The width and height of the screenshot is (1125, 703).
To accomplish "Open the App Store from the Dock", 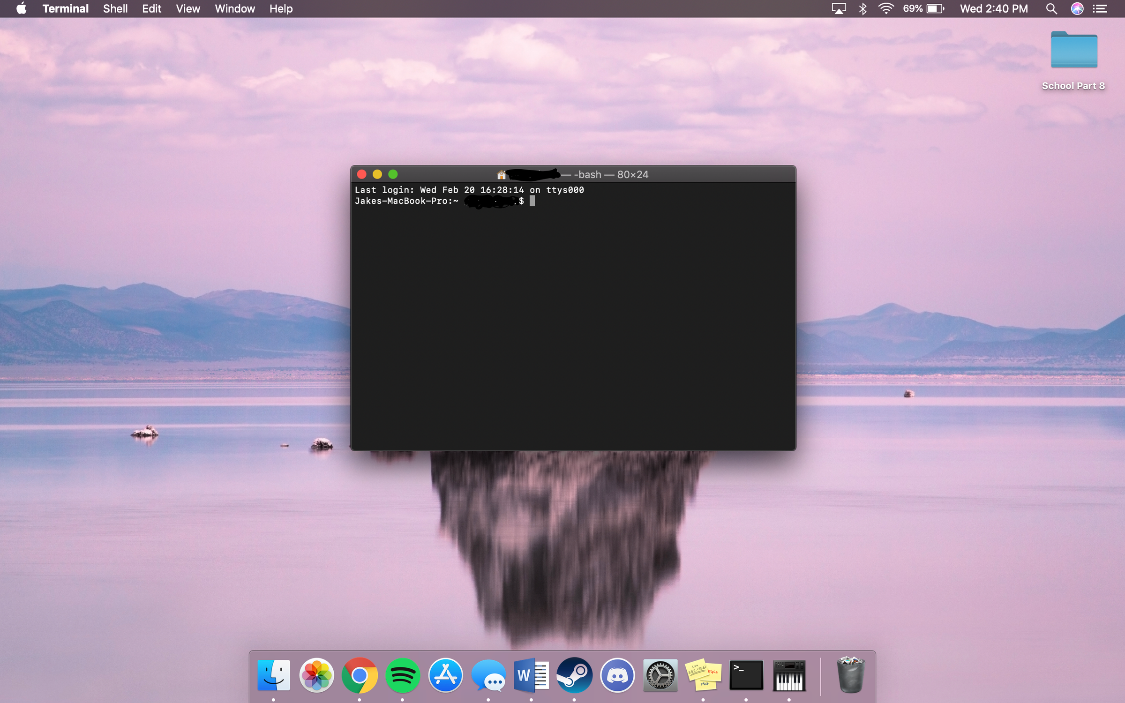I will click(445, 675).
